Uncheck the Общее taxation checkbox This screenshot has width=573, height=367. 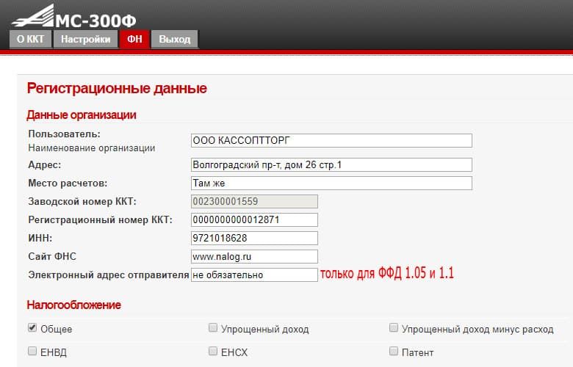[32, 327]
